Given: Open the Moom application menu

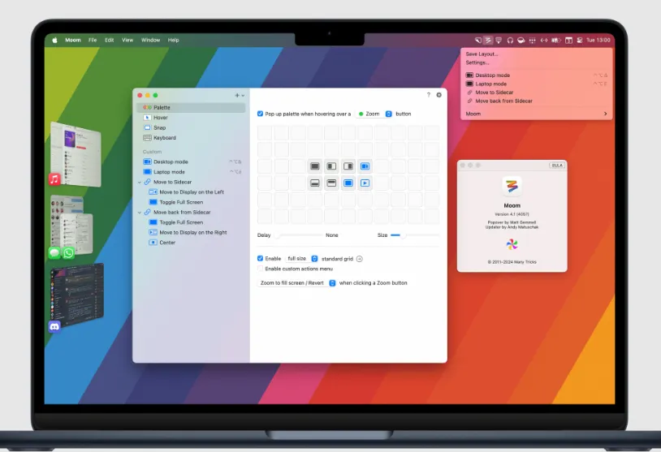Looking at the screenshot, I should click(x=73, y=40).
